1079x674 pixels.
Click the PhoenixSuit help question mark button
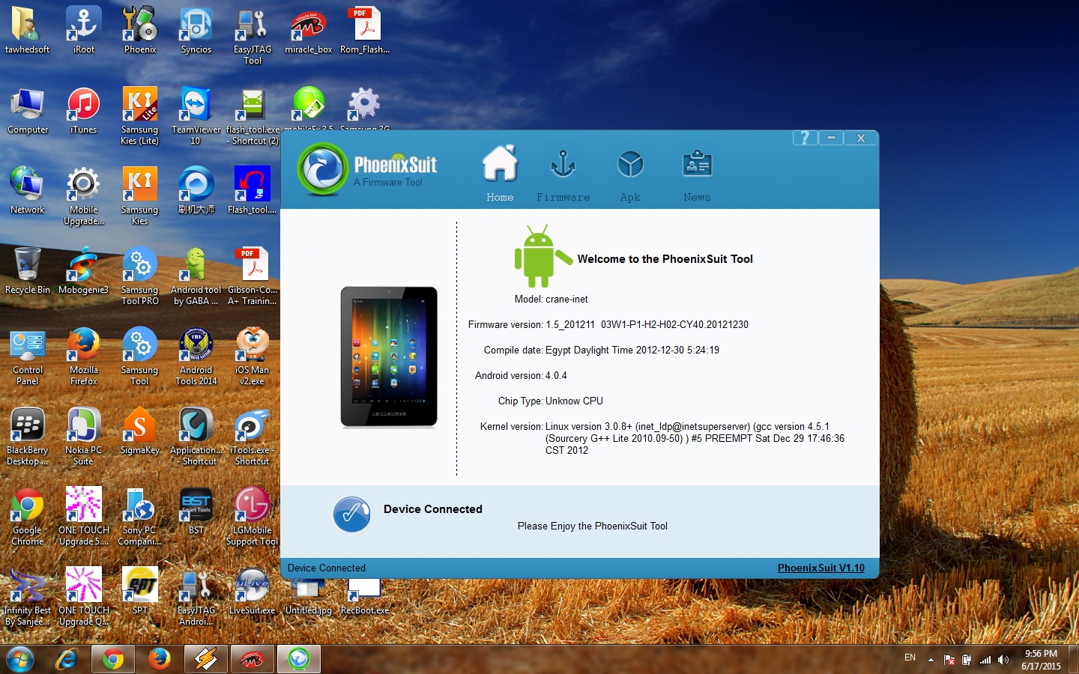click(805, 138)
